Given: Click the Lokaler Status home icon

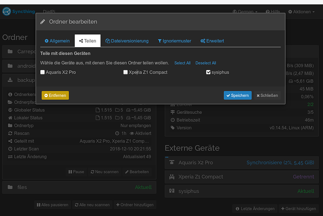Looking at the screenshot, I should [x=10, y=118].
